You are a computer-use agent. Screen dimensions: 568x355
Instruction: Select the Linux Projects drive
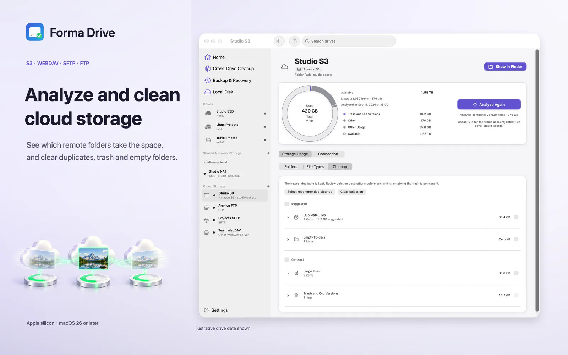(235, 127)
